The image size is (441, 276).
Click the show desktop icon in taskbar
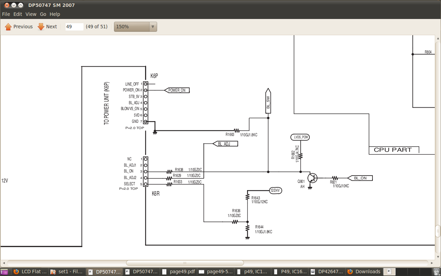5,272
